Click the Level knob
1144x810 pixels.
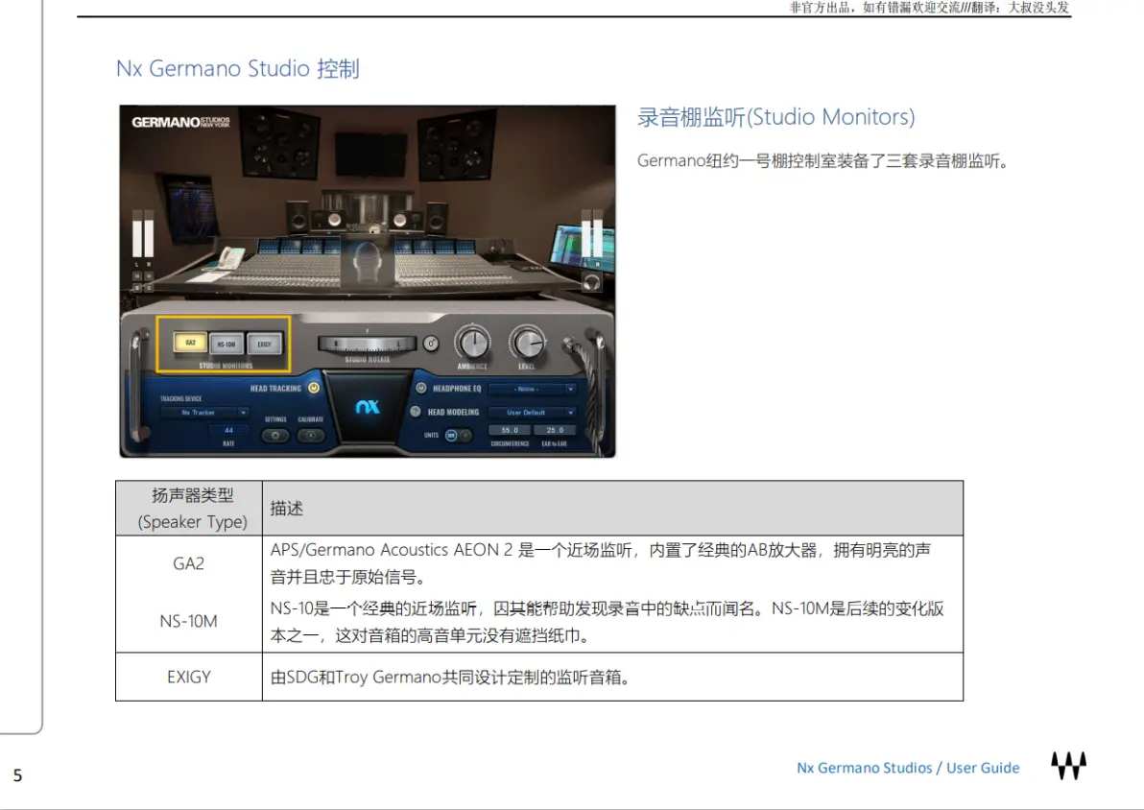pyautogui.click(x=527, y=342)
